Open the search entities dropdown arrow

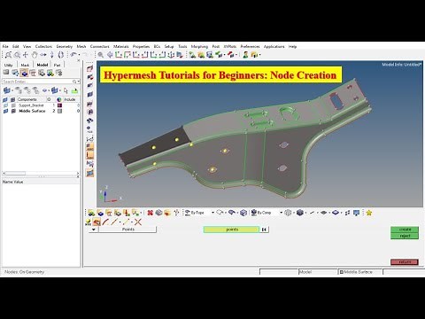point(79,82)
